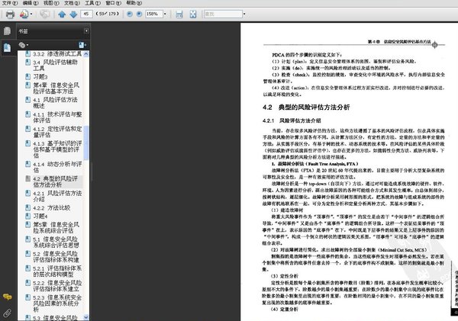The image size is (458, 321).
Task: Open the Bookmarks panel icon in sidebar
Action: pyautogui.click(x=7, y=47)
